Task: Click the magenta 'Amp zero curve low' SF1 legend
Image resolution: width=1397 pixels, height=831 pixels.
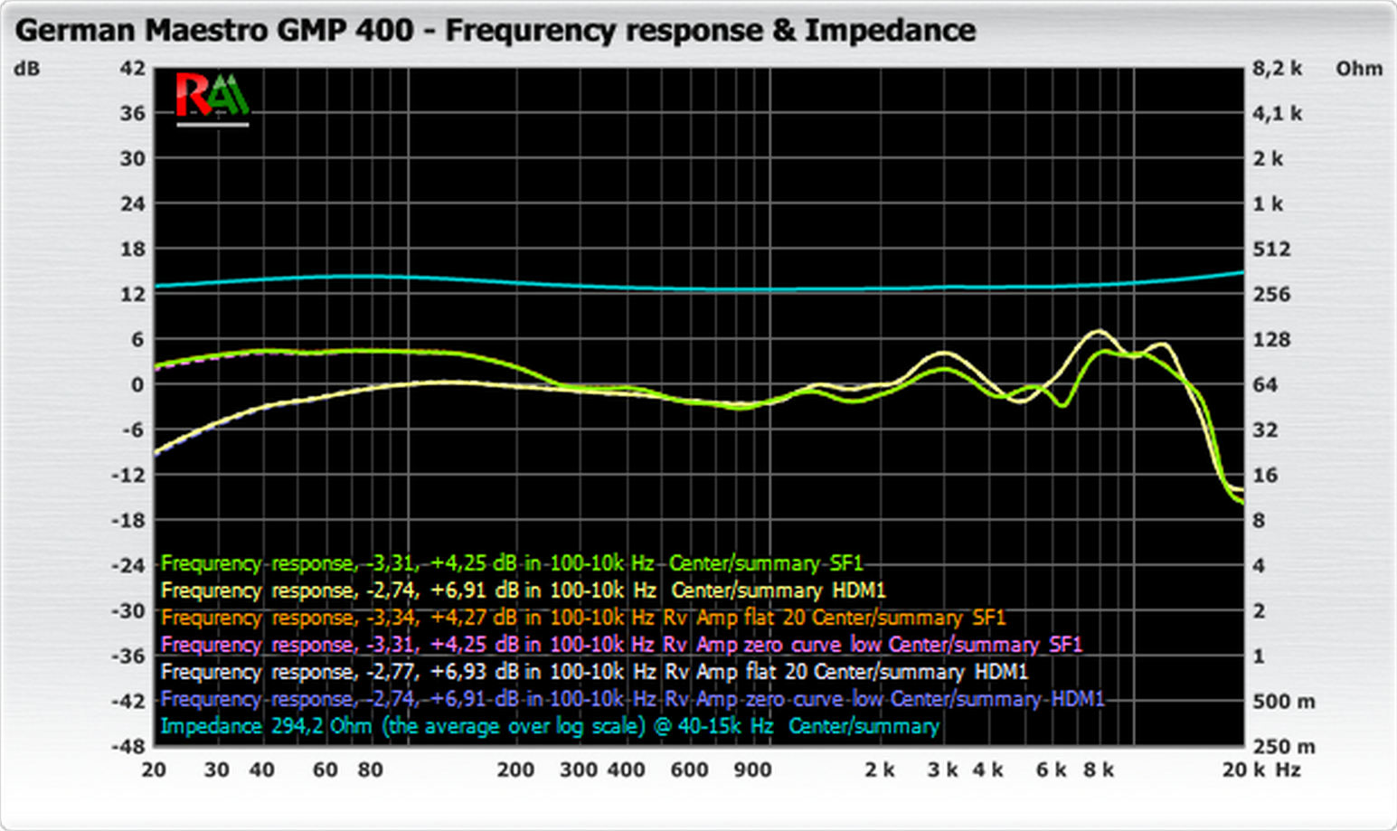Action: pyautogui.click(x=620, y=645)
